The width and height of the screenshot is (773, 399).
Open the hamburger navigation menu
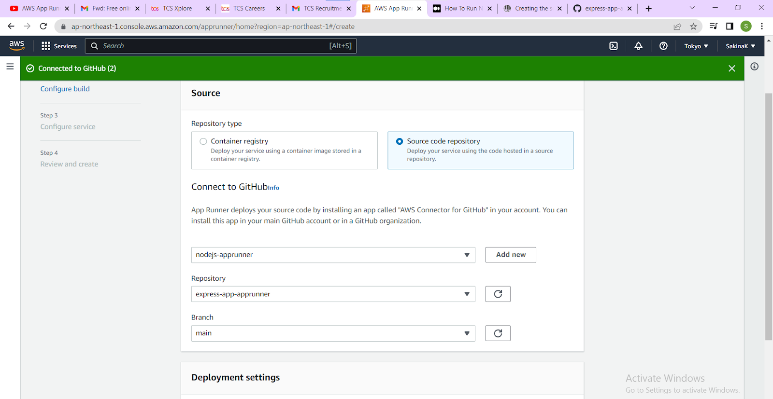10,67
